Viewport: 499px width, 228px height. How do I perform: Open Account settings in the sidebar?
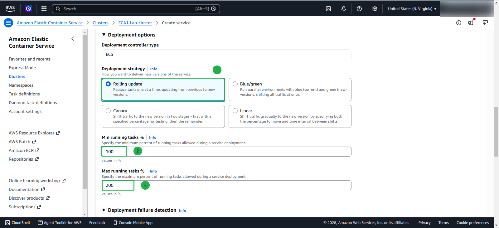(x=25, y=111)
